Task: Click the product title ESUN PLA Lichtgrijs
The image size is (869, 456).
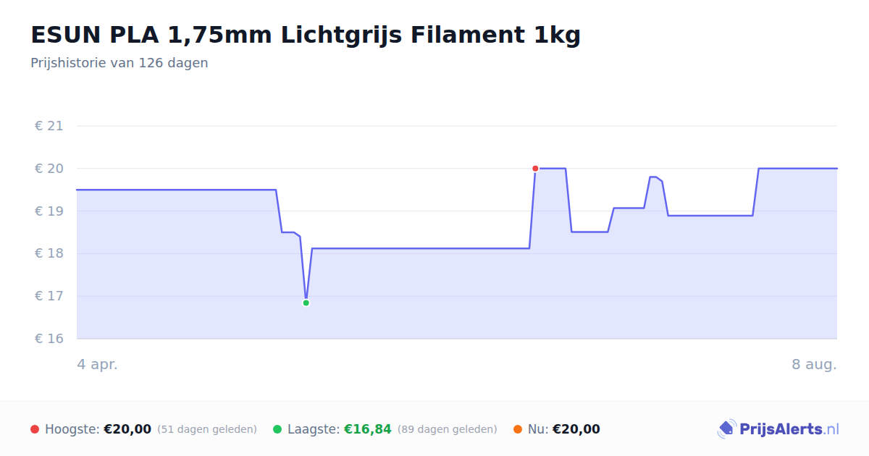Action: pyautogui.click(x=306, y=35)
